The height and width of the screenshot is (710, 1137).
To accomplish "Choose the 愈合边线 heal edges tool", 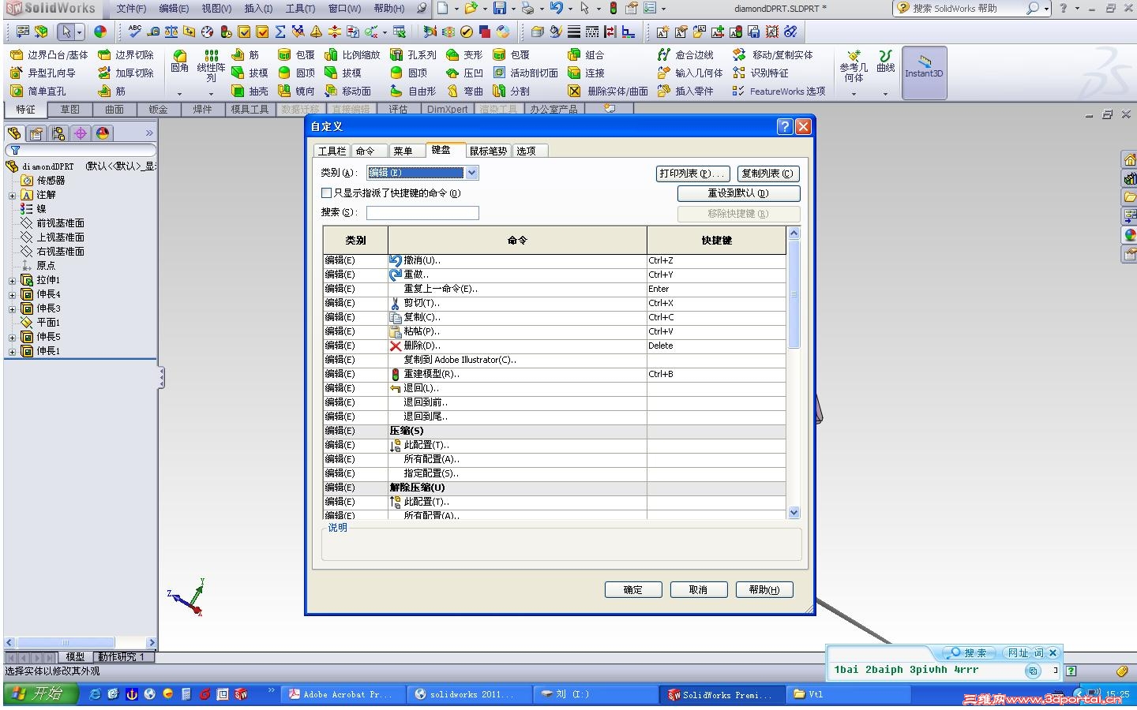I will pyautogui.click(x=685, y=55).
